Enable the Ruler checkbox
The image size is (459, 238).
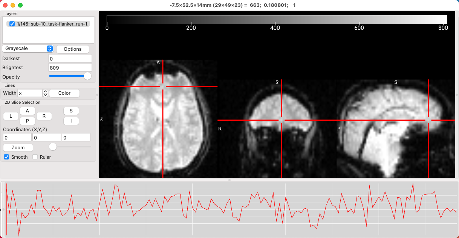pos(35,157)
